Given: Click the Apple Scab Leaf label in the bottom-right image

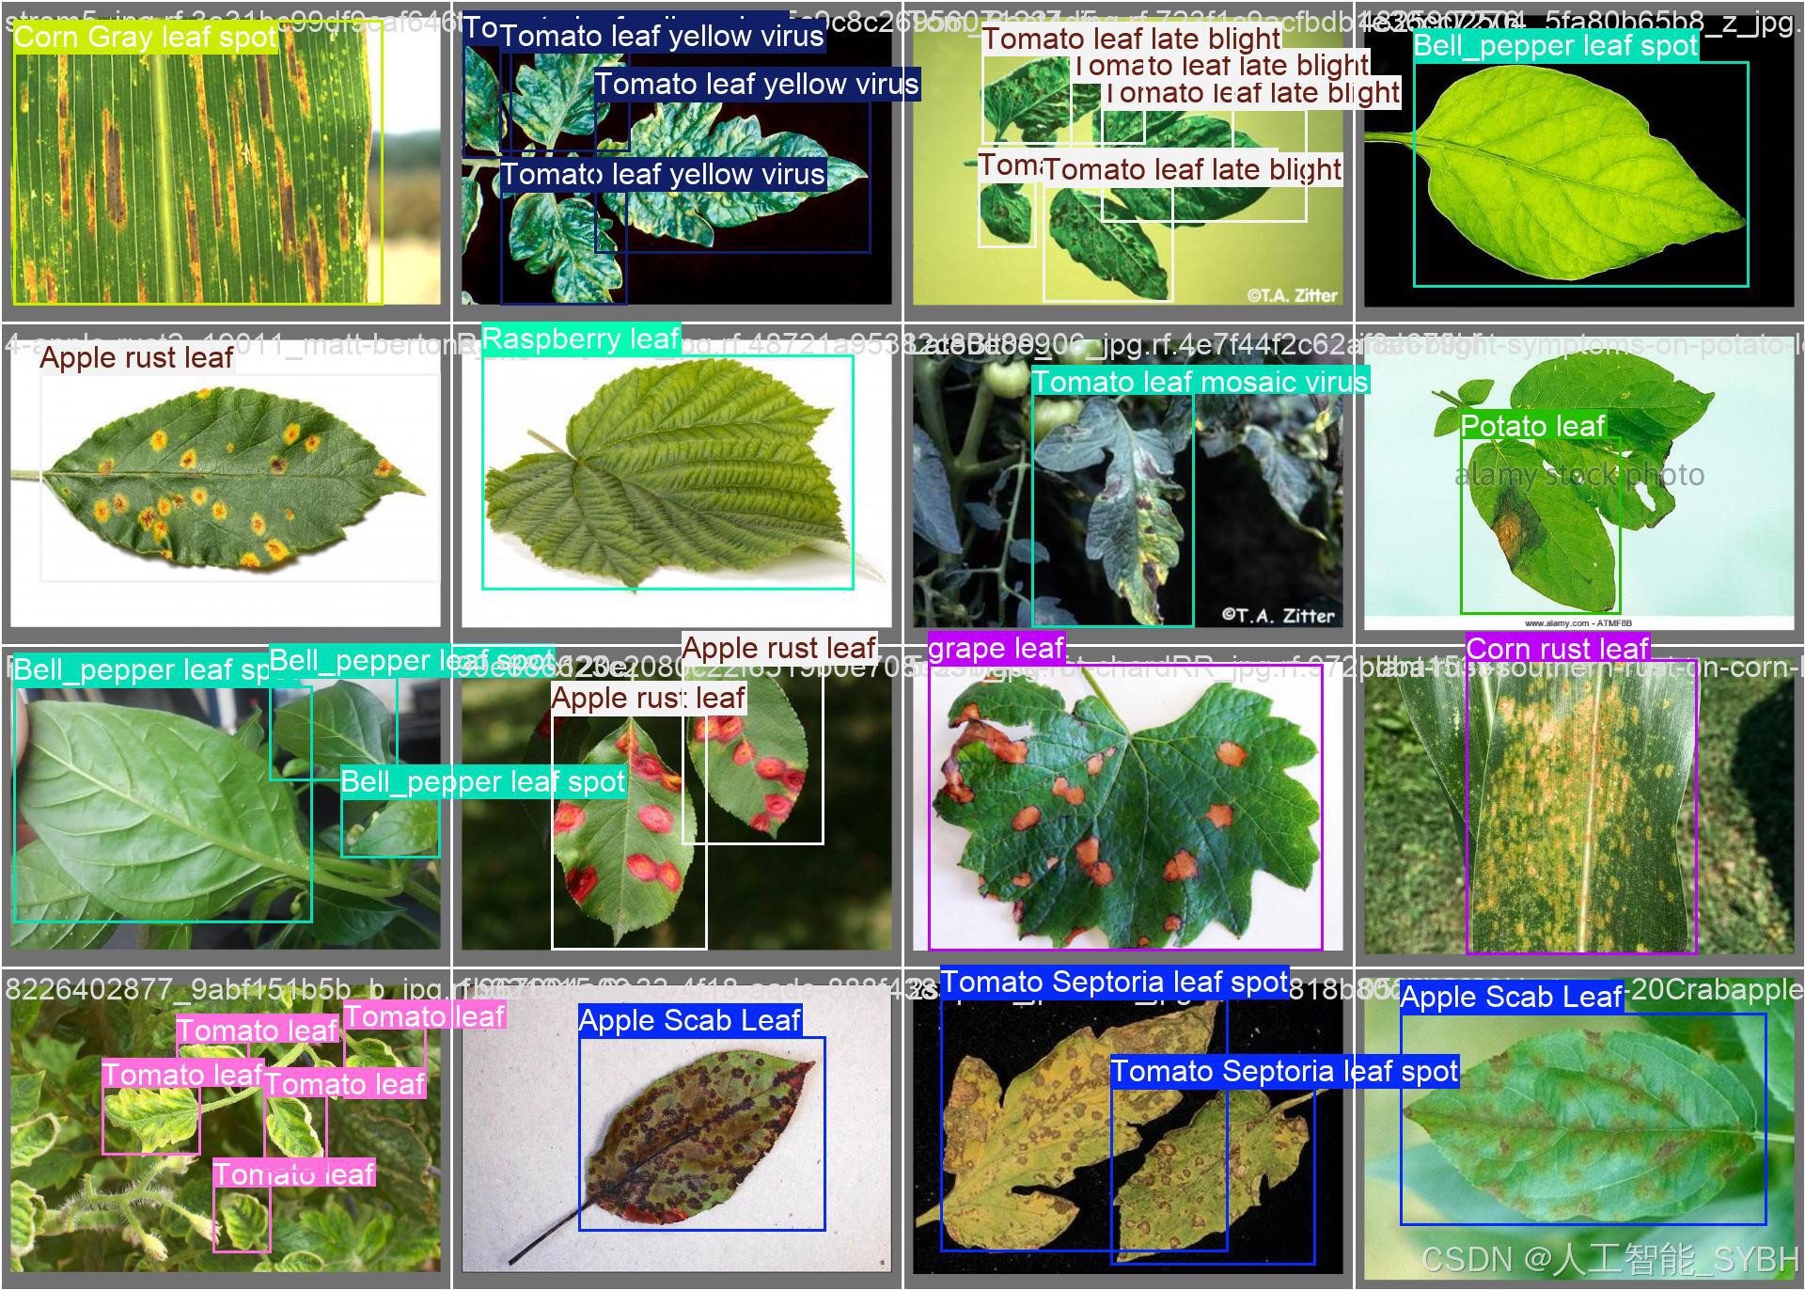Looking at the screenshot, I should 1511,997.
